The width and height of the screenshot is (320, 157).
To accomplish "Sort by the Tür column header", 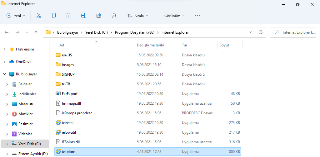I will (185, 45).
